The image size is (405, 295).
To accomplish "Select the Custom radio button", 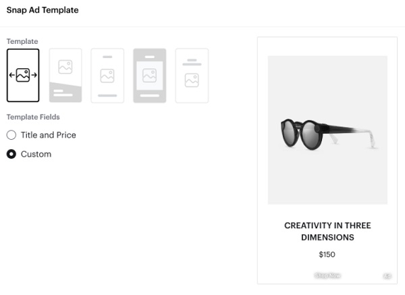I will click(11, 154).
